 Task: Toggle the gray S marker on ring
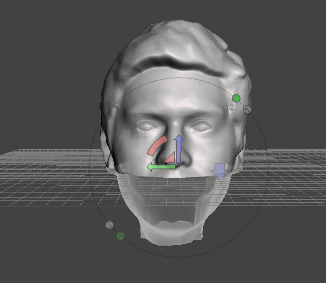coord(110,225)
